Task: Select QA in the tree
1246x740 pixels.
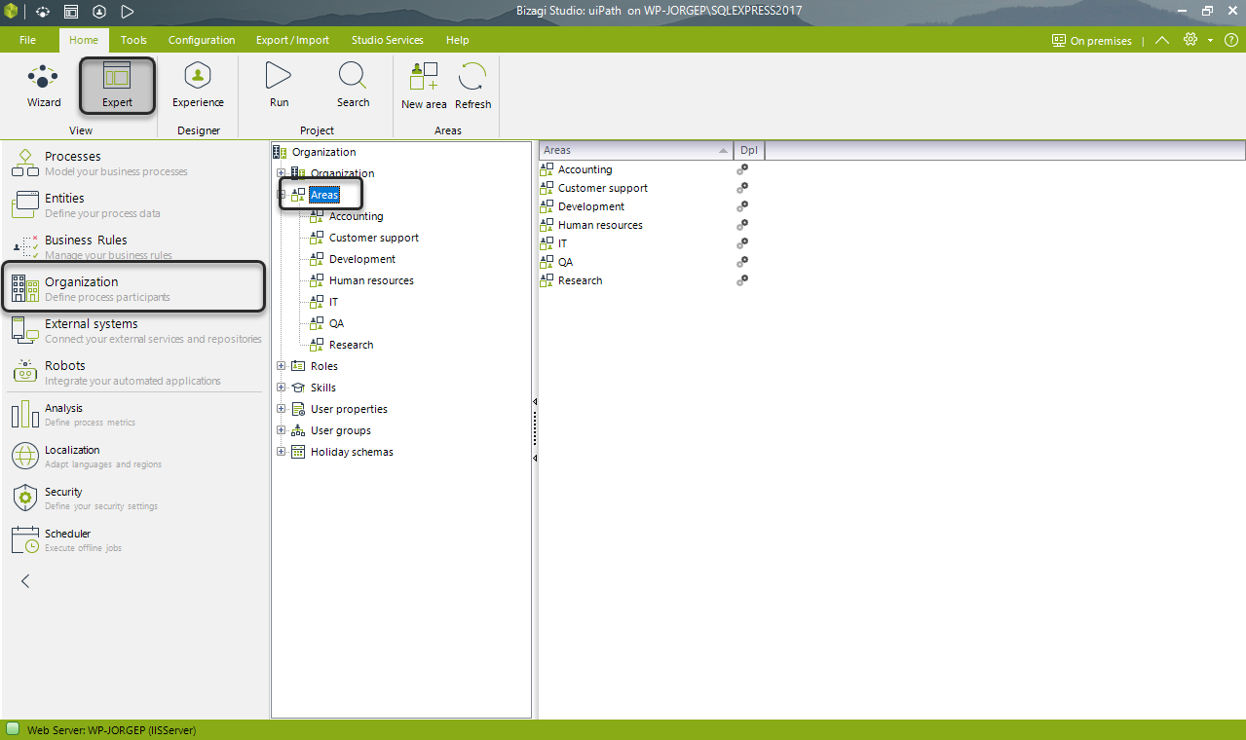Action: pyautogui.click(x=336, y=323)
